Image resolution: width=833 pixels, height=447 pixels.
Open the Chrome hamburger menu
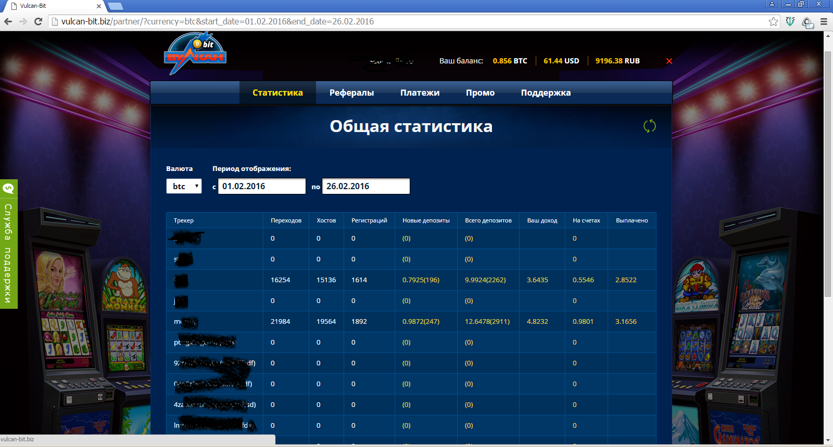pyautogui.click(x=824, y=21)
